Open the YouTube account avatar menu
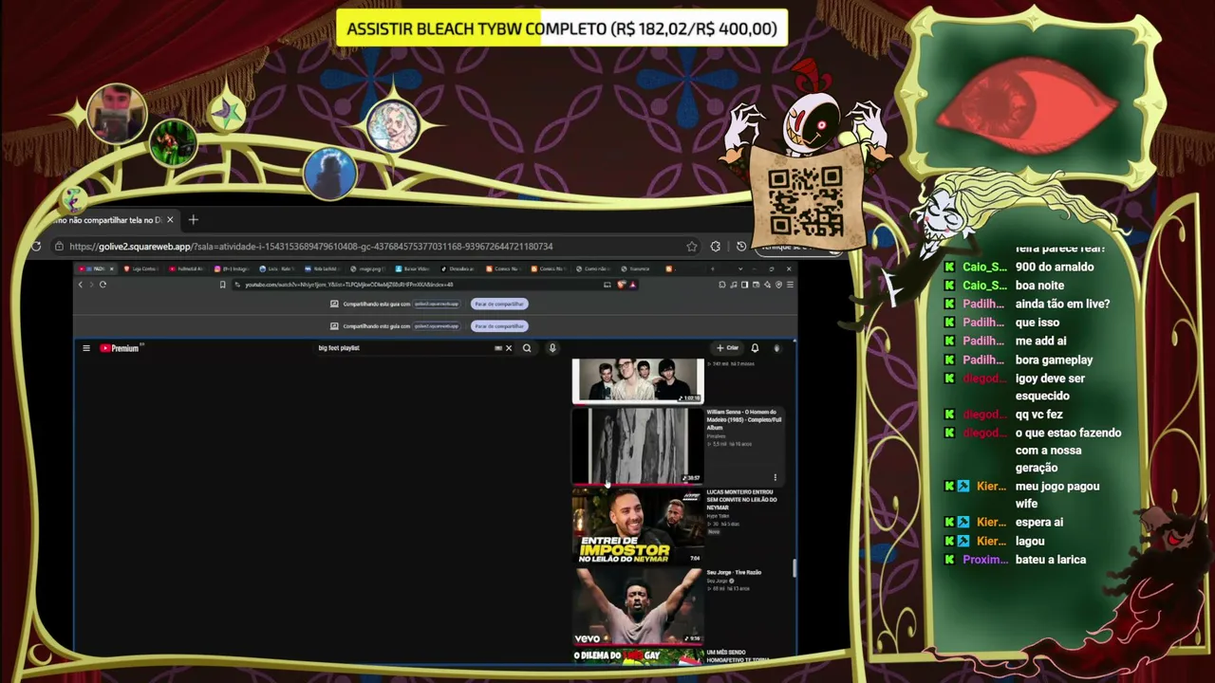This screenshot has height=683, width=1215. (776, 348)
